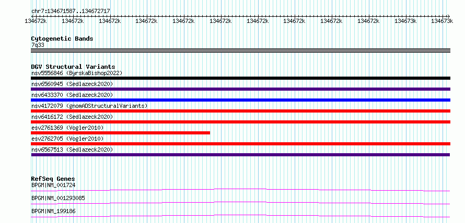The height and width of the screenshot is (223, 465).
Task: Click the short red esv2761369 bar
Action: 120,133
